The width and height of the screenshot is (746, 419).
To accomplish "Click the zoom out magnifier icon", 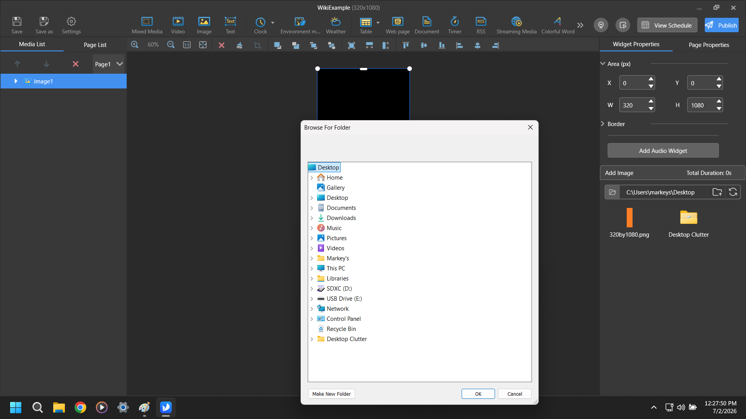I will pos(171,45).
